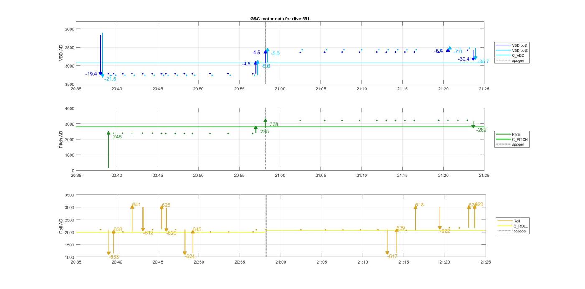Click the '-7.0' VBD data label
585x289 pixels.
click(x=458, y=52)
